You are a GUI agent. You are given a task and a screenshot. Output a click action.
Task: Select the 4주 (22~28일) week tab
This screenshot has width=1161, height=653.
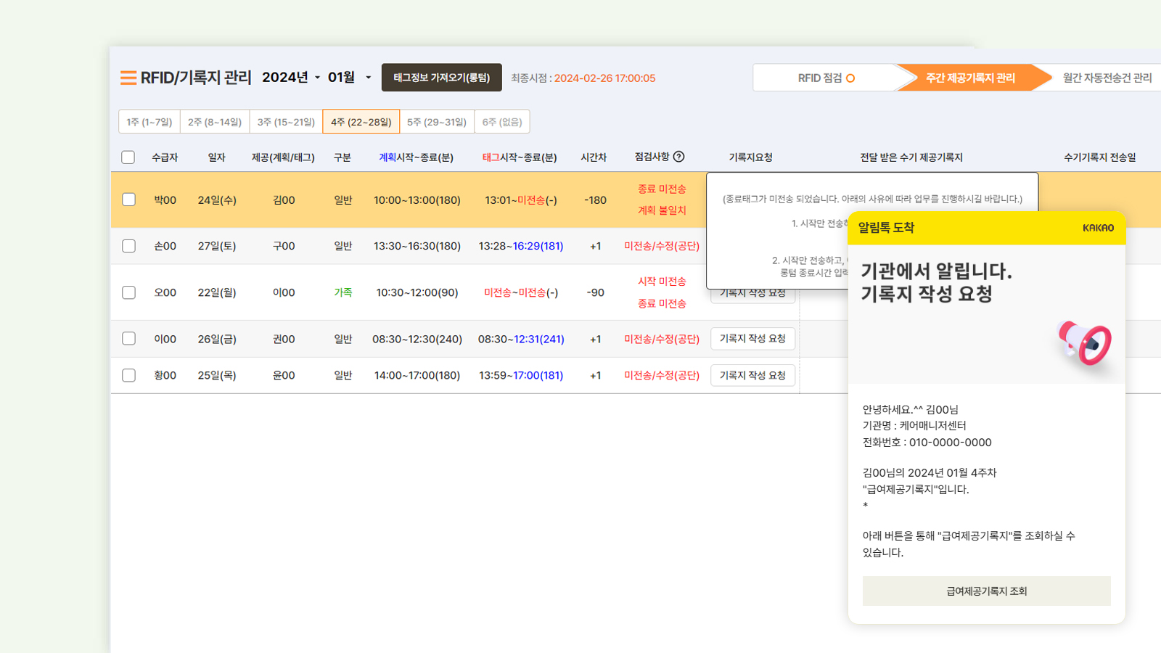point(361,122)
